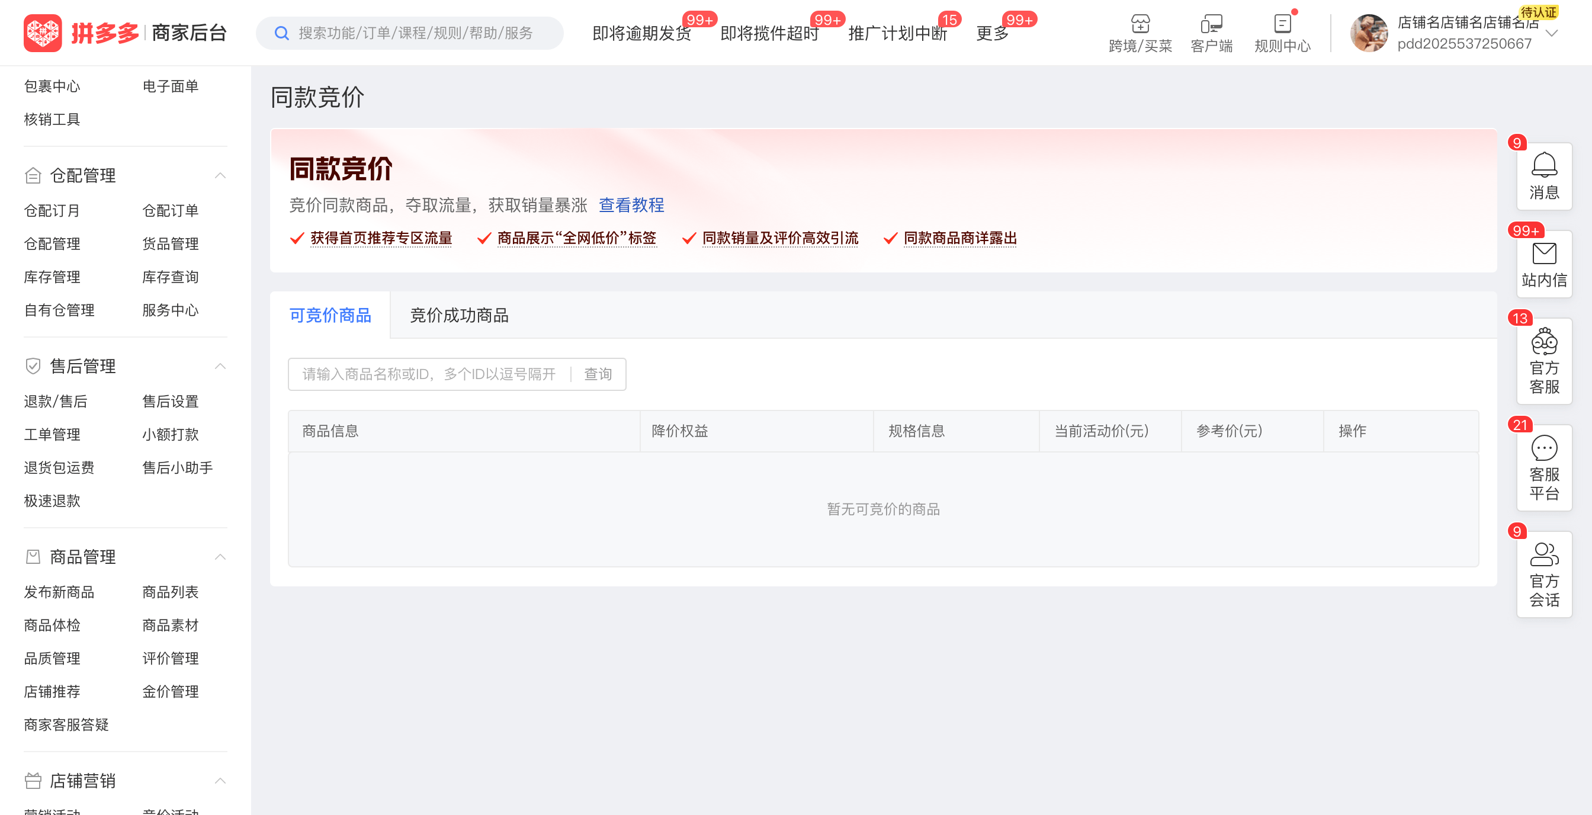The height and width of the screenshot is (815, 1592).
Task: Collapse the 售后管理 sidebar section
Action: click(x=220, y=367)
